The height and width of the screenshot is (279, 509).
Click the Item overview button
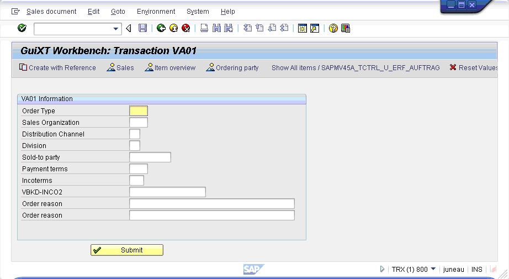[x=170, y=67]
